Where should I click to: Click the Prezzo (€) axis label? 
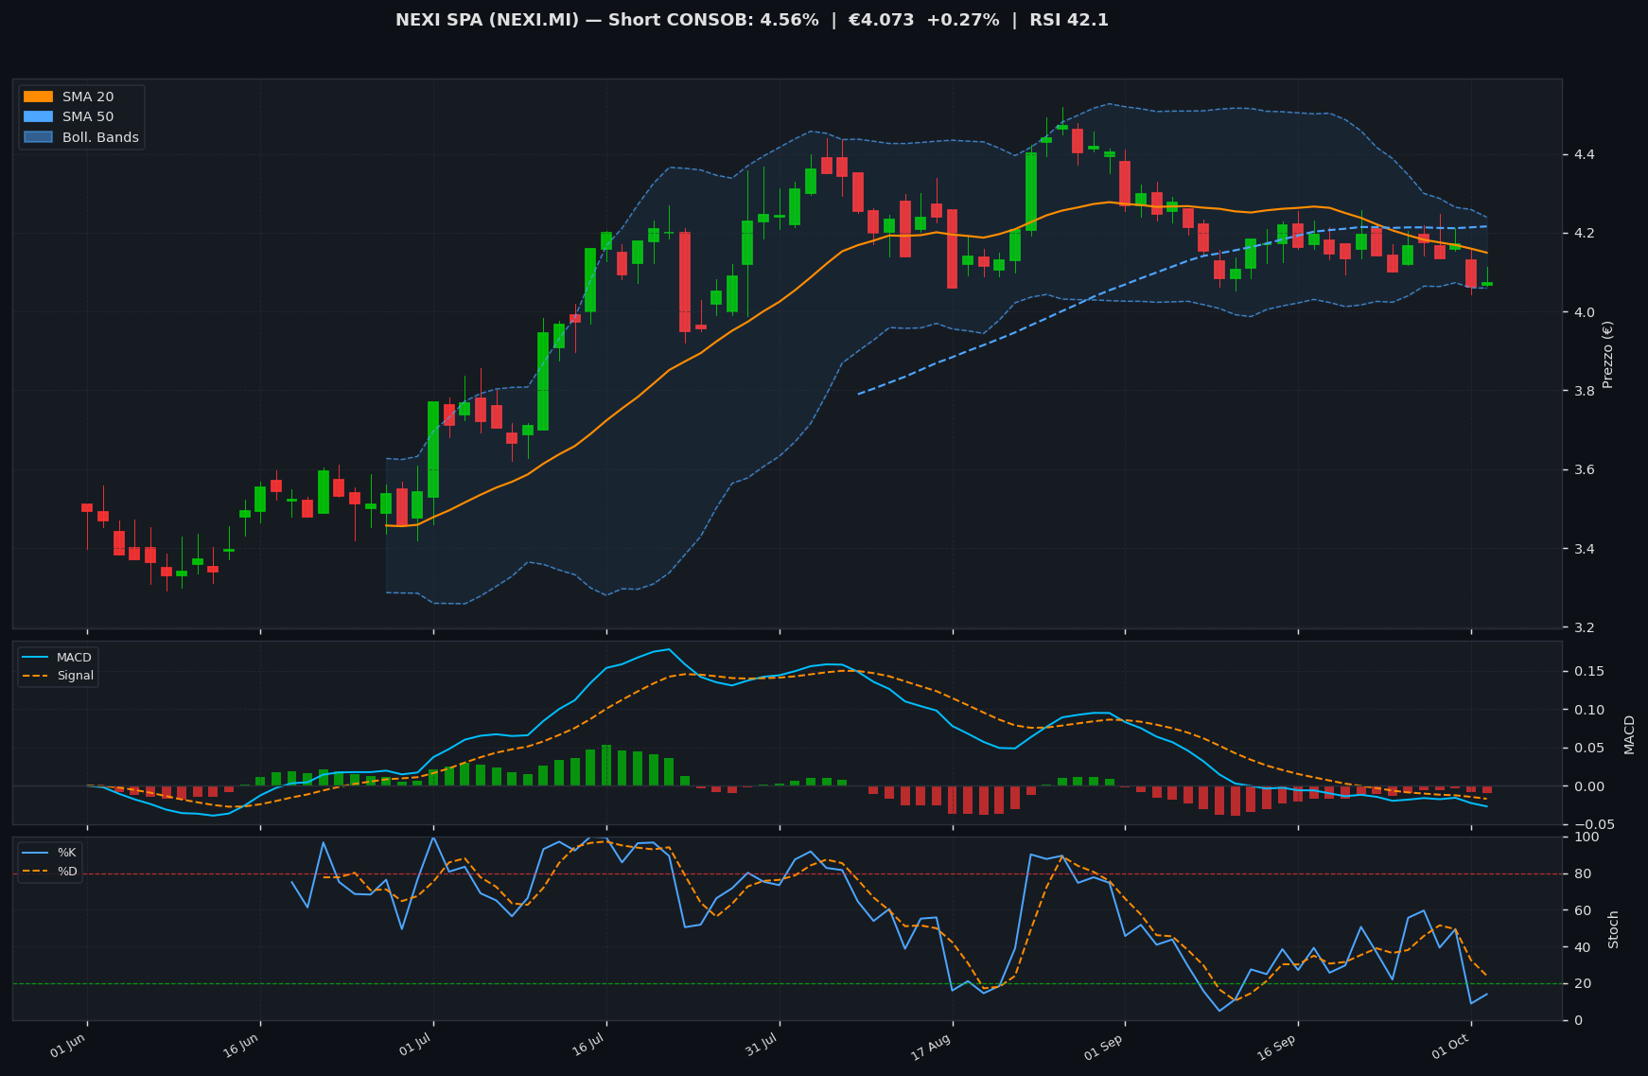1607,354
